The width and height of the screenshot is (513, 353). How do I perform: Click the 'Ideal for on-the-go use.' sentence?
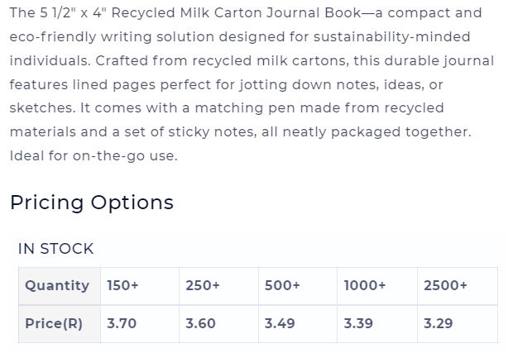(x=93, y=156)
